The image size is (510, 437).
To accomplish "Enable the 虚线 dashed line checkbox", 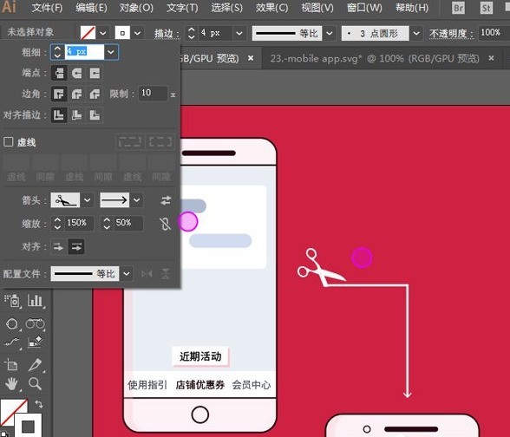I will coord(8,142).
